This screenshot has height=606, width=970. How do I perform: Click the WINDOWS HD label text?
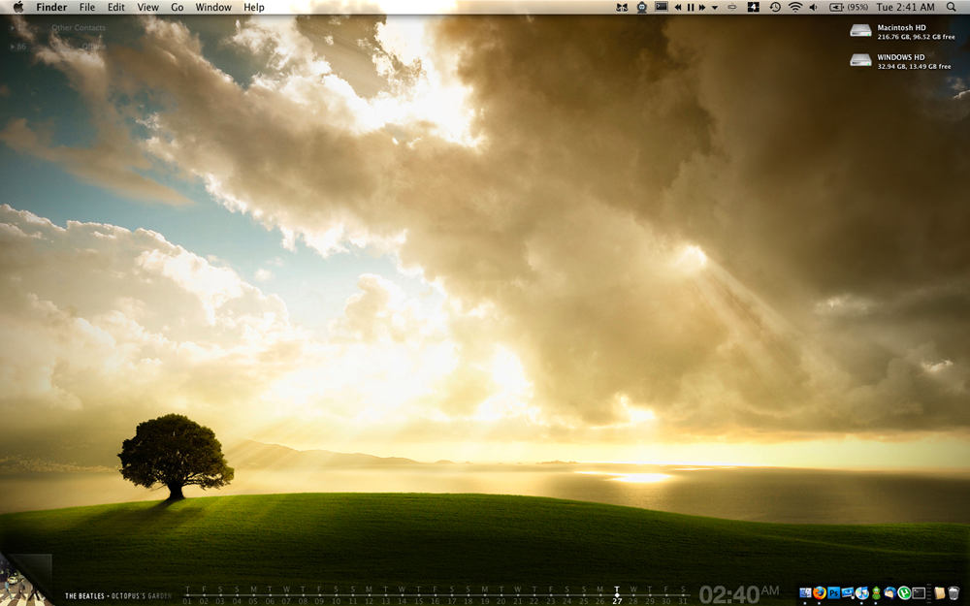(x=901, y=57)
